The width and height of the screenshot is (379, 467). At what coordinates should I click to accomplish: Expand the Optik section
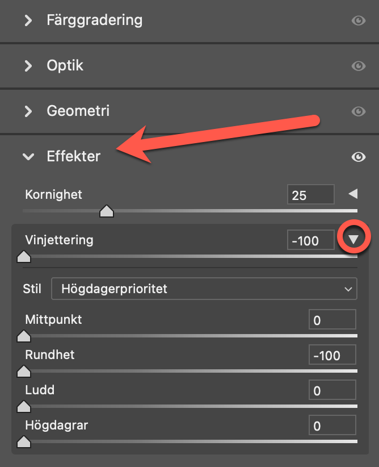tap(28, 66)
